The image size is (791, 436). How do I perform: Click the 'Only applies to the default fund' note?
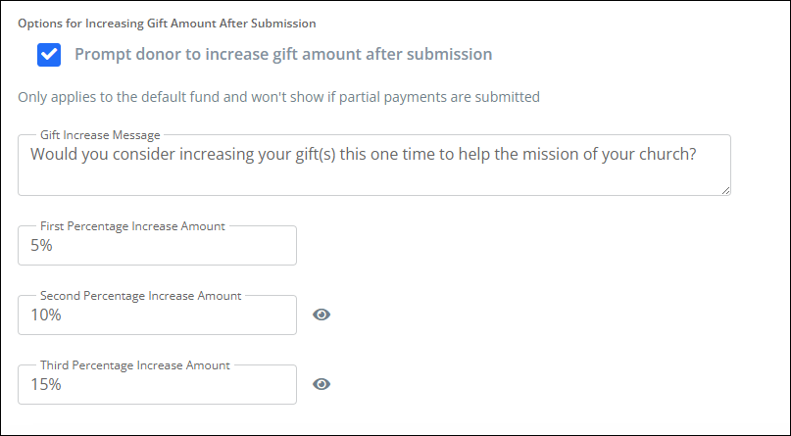point(279,97)
